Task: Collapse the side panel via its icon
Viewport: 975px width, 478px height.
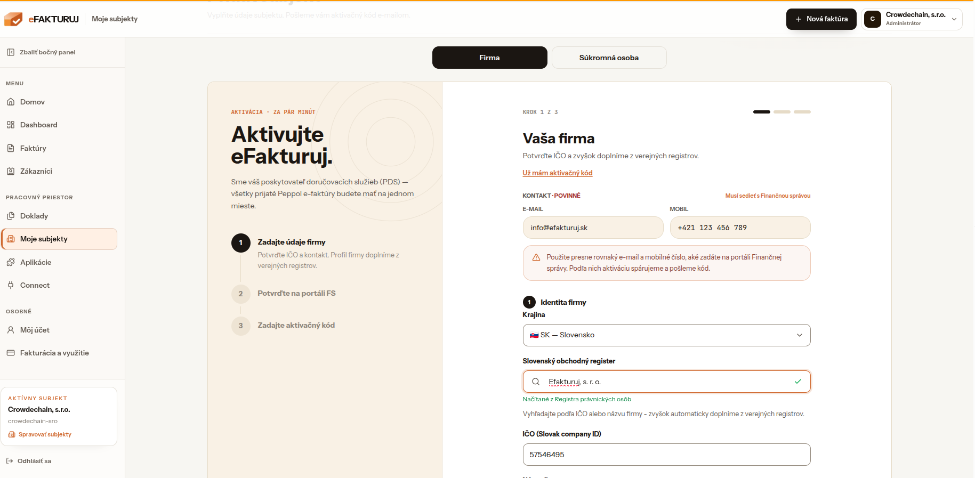Action: pyautogui.click(x=11, y=52)
